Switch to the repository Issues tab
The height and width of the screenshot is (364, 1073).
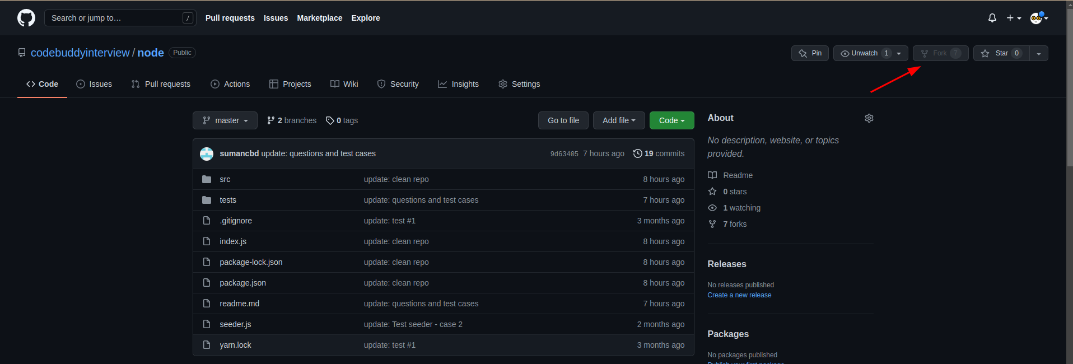click(x=94, y=84)
